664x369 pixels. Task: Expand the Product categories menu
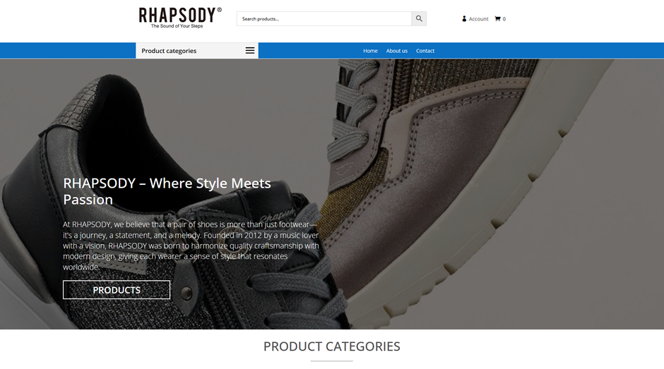pos(197,51)
